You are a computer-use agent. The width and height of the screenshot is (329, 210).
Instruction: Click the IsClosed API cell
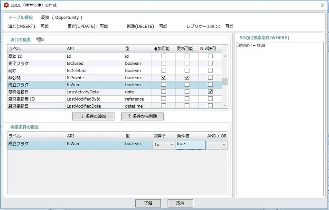pos(94,64)
